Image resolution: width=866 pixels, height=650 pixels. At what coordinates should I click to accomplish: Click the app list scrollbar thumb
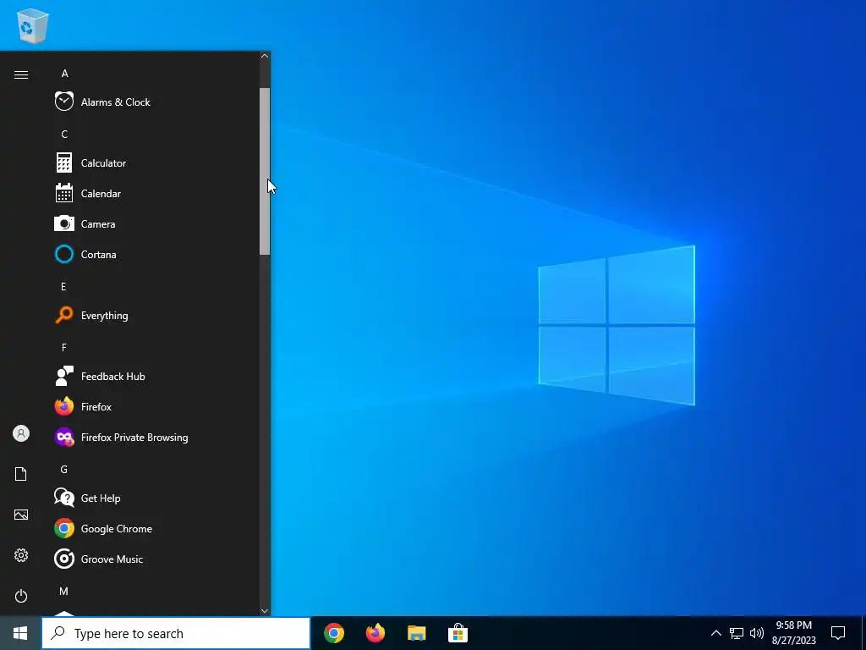265,171
